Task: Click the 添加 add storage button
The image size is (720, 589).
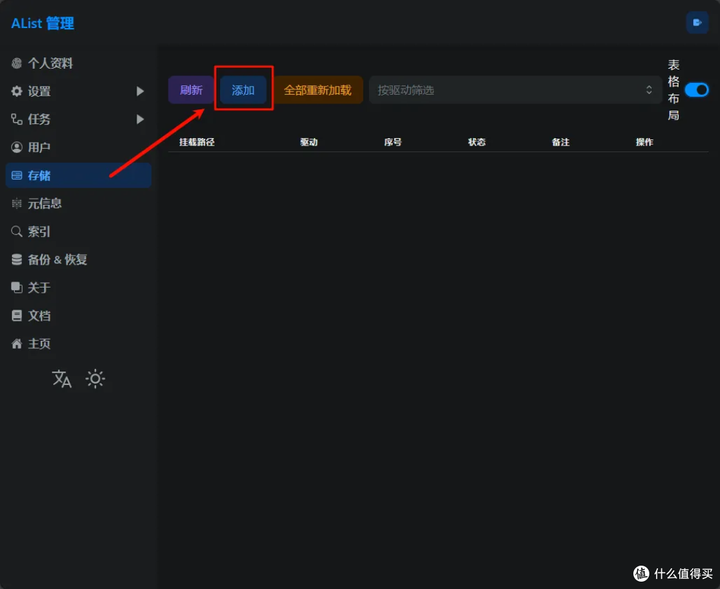Action: [243, 90]
